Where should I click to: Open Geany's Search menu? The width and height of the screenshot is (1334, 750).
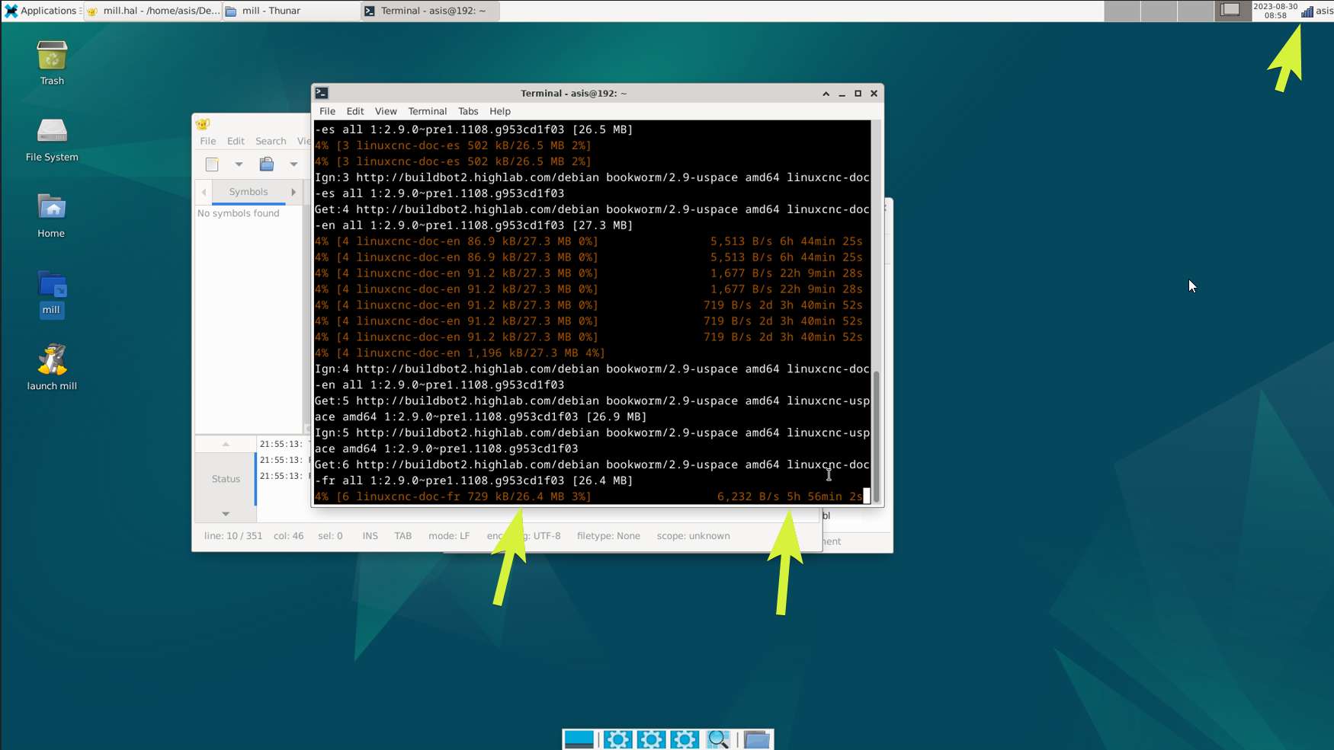click(x=271, y=141)
